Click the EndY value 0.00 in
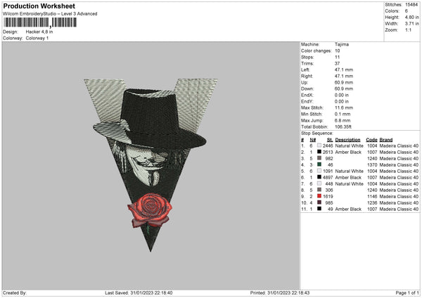 coord(342,101)
